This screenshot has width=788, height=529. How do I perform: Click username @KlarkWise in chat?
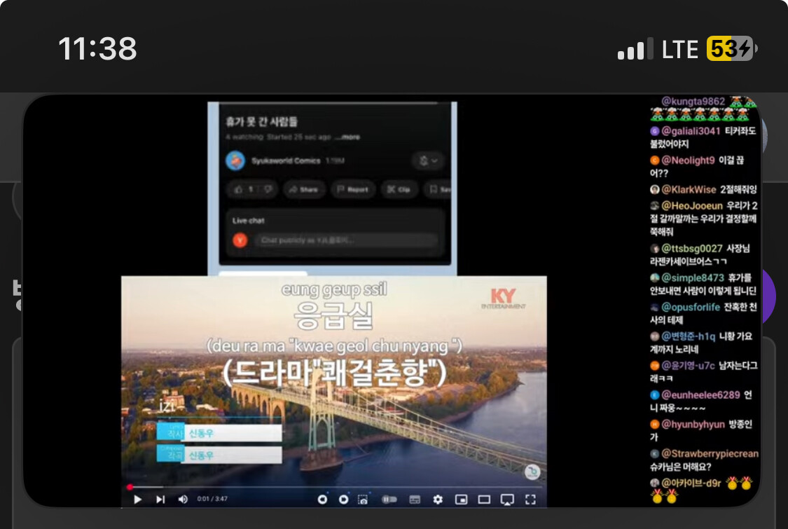click(689, 189)
